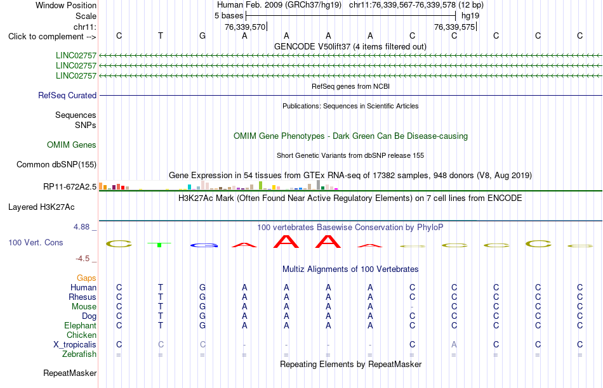
Task: Click the tall gray GTEx expression bar
Action: 318,184
